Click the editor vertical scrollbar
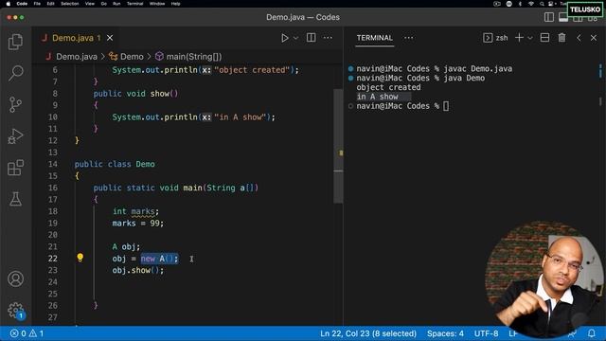 click(338, 146)
